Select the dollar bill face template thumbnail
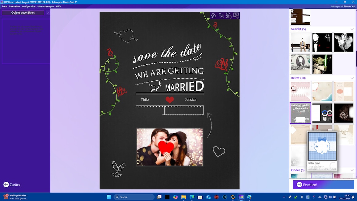Viewport: 357px width, 201px height. (x=300, y=64)
